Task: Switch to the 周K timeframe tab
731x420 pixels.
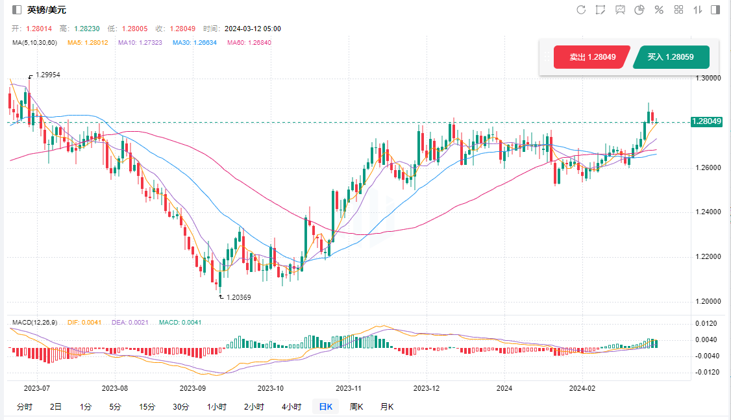Action: (x=356, y=407)
